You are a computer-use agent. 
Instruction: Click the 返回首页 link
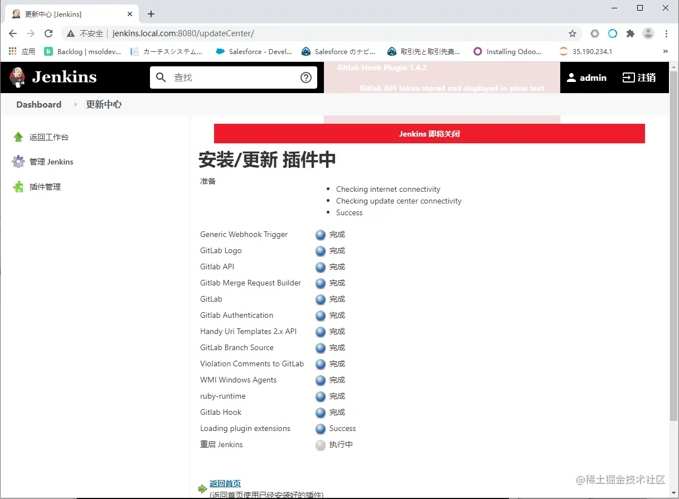click(225, 484)
